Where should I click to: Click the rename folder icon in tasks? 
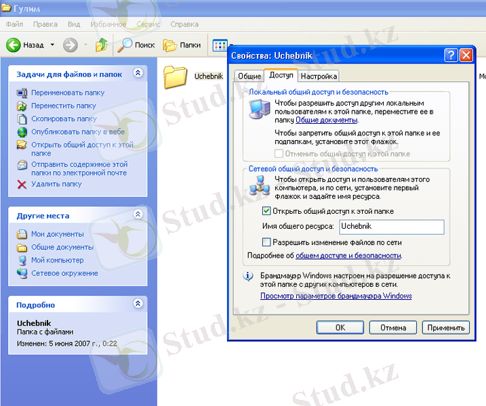[22, 93]
